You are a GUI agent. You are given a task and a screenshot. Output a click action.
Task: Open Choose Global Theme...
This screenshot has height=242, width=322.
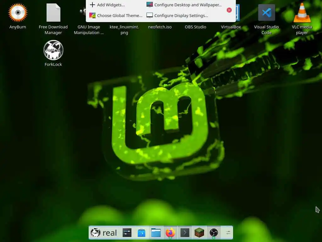(116, 15)
